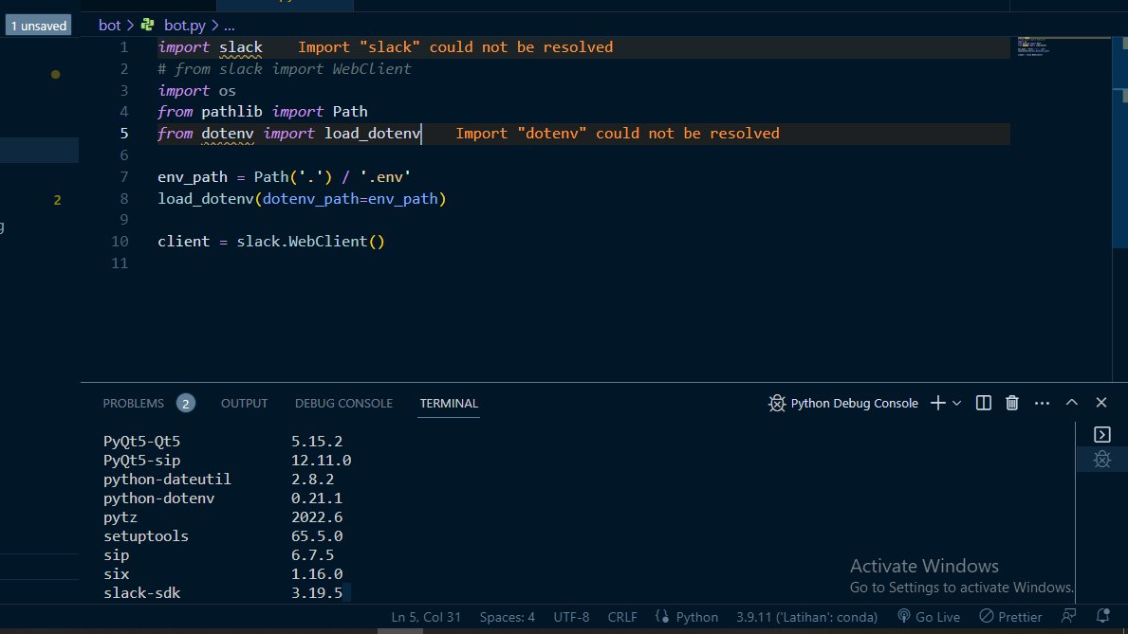This screenshot has height=634, width=1128.
Task: Click the code minimap preview
Action: (1034, 46)
